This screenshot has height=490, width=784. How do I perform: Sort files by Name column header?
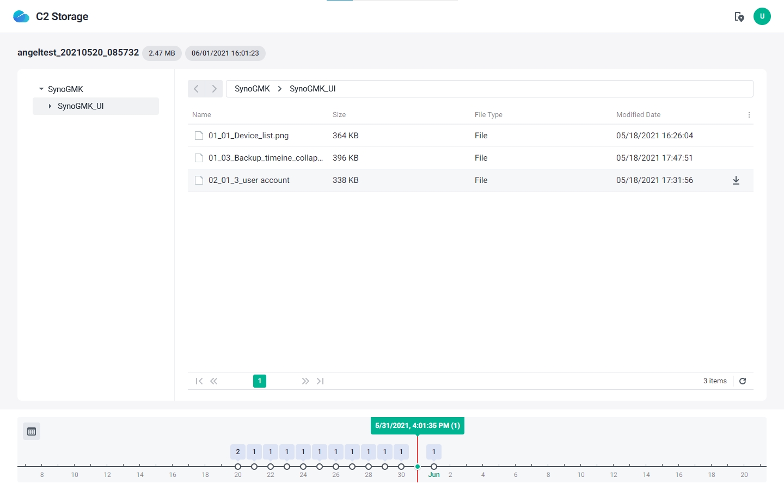pos(201,115)
